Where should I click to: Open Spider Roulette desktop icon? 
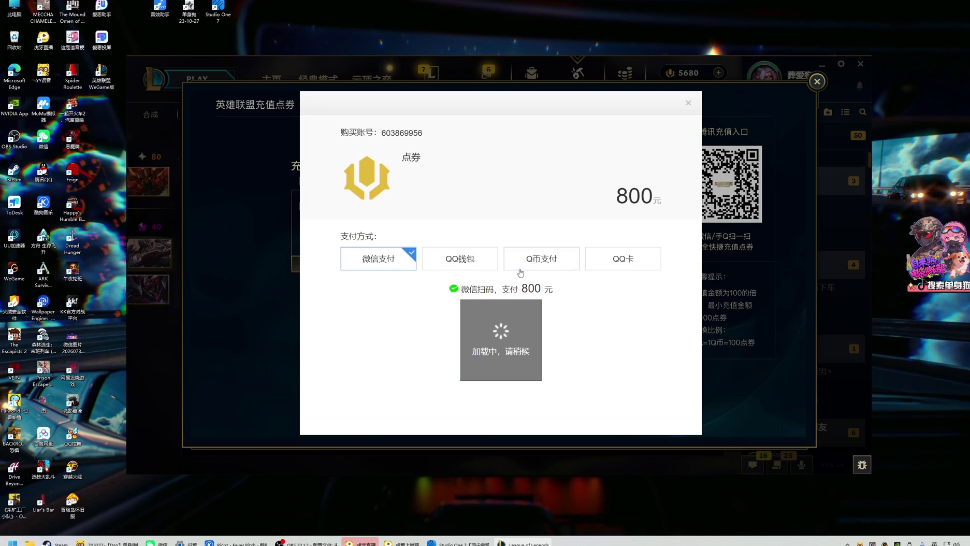pos(73,77)
